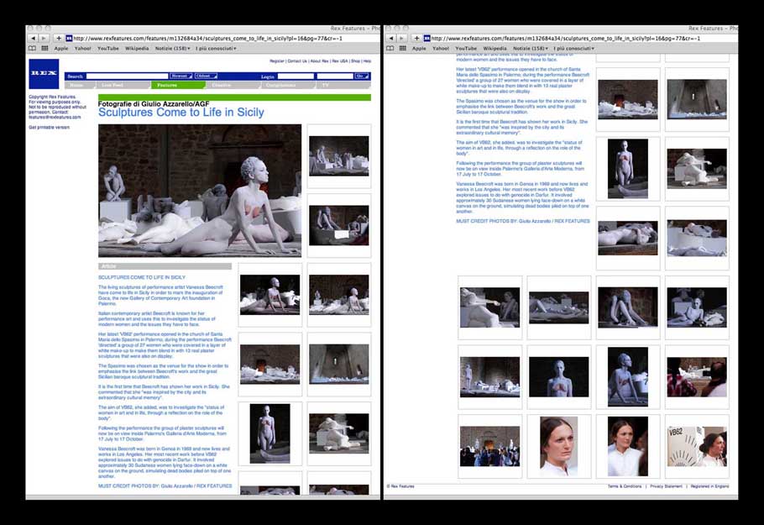Go forward in the right browser window
Image resolution: width=764 pixels, height=525 pixels.
(401, 38)
